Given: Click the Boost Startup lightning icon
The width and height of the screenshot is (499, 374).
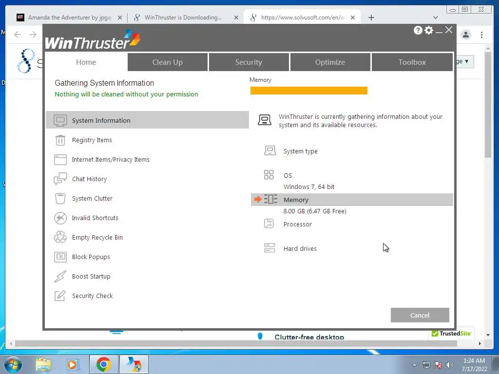Looking at the screenshot, I should (x=60, y=277).
